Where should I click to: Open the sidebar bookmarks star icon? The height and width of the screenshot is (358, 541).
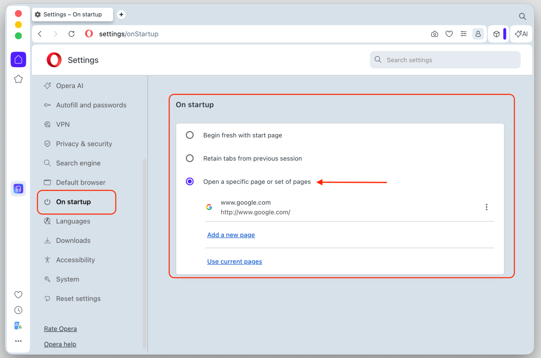pyautogui.click(x=18, y=79)
